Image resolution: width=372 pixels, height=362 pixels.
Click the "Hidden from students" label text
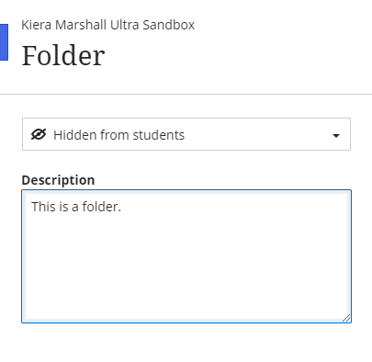coord(119,135)
